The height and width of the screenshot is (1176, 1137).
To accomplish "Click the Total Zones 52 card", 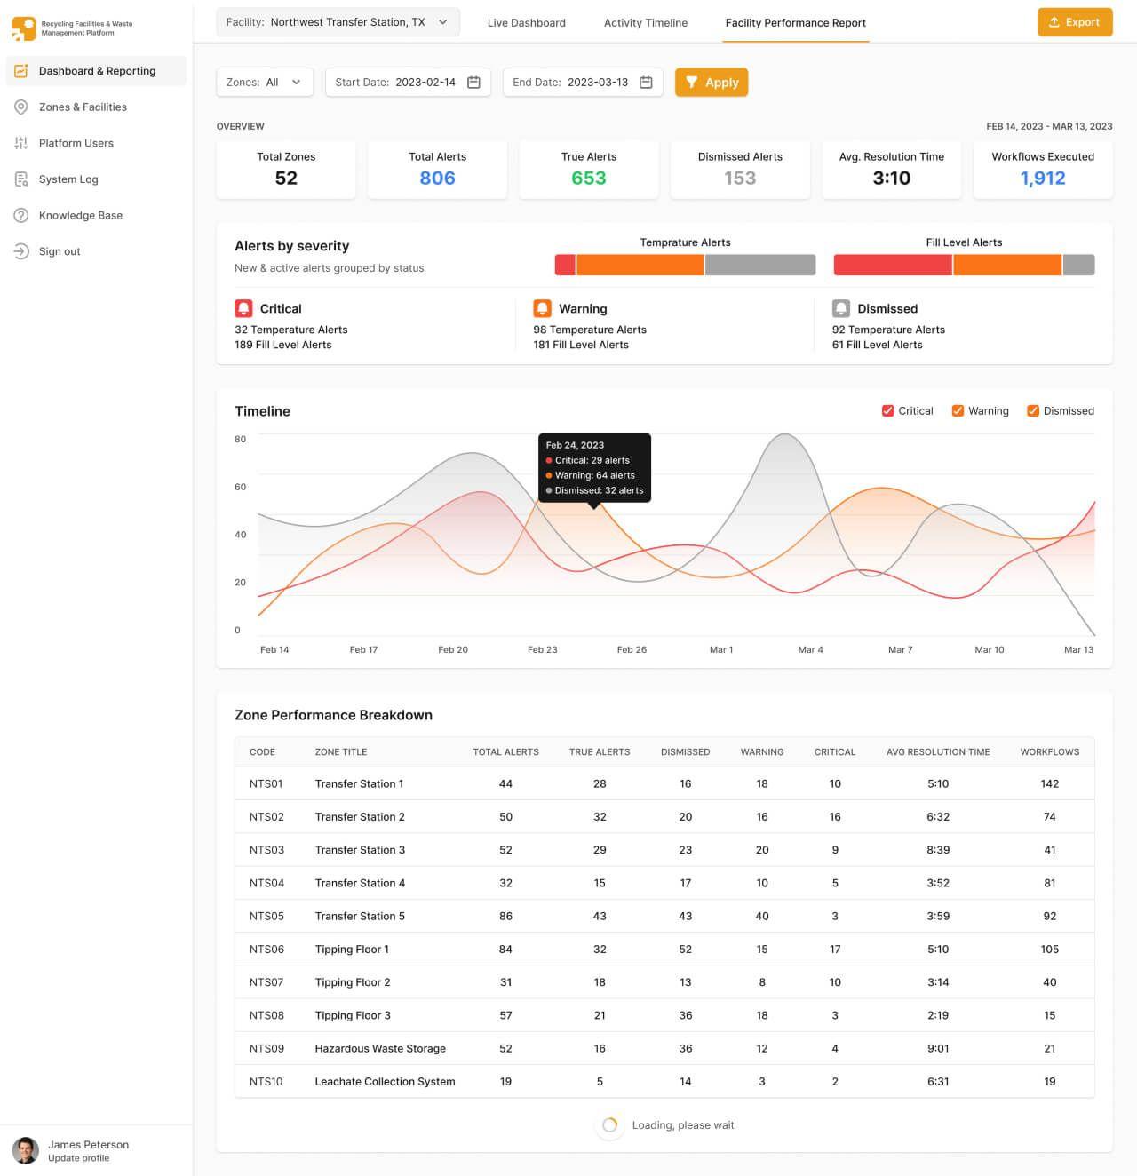I will pyautogui.click(x=286, y=169).
